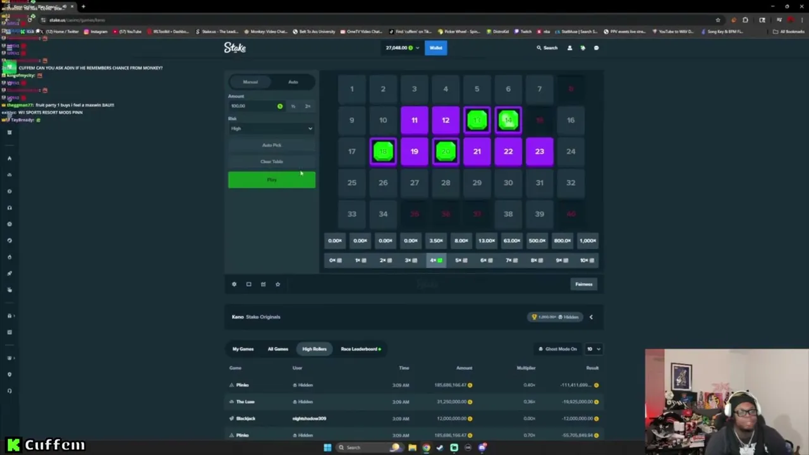Deselect purple tile 22
The image size is (809, 455).
pyautogui.click(x=508, y=152)
